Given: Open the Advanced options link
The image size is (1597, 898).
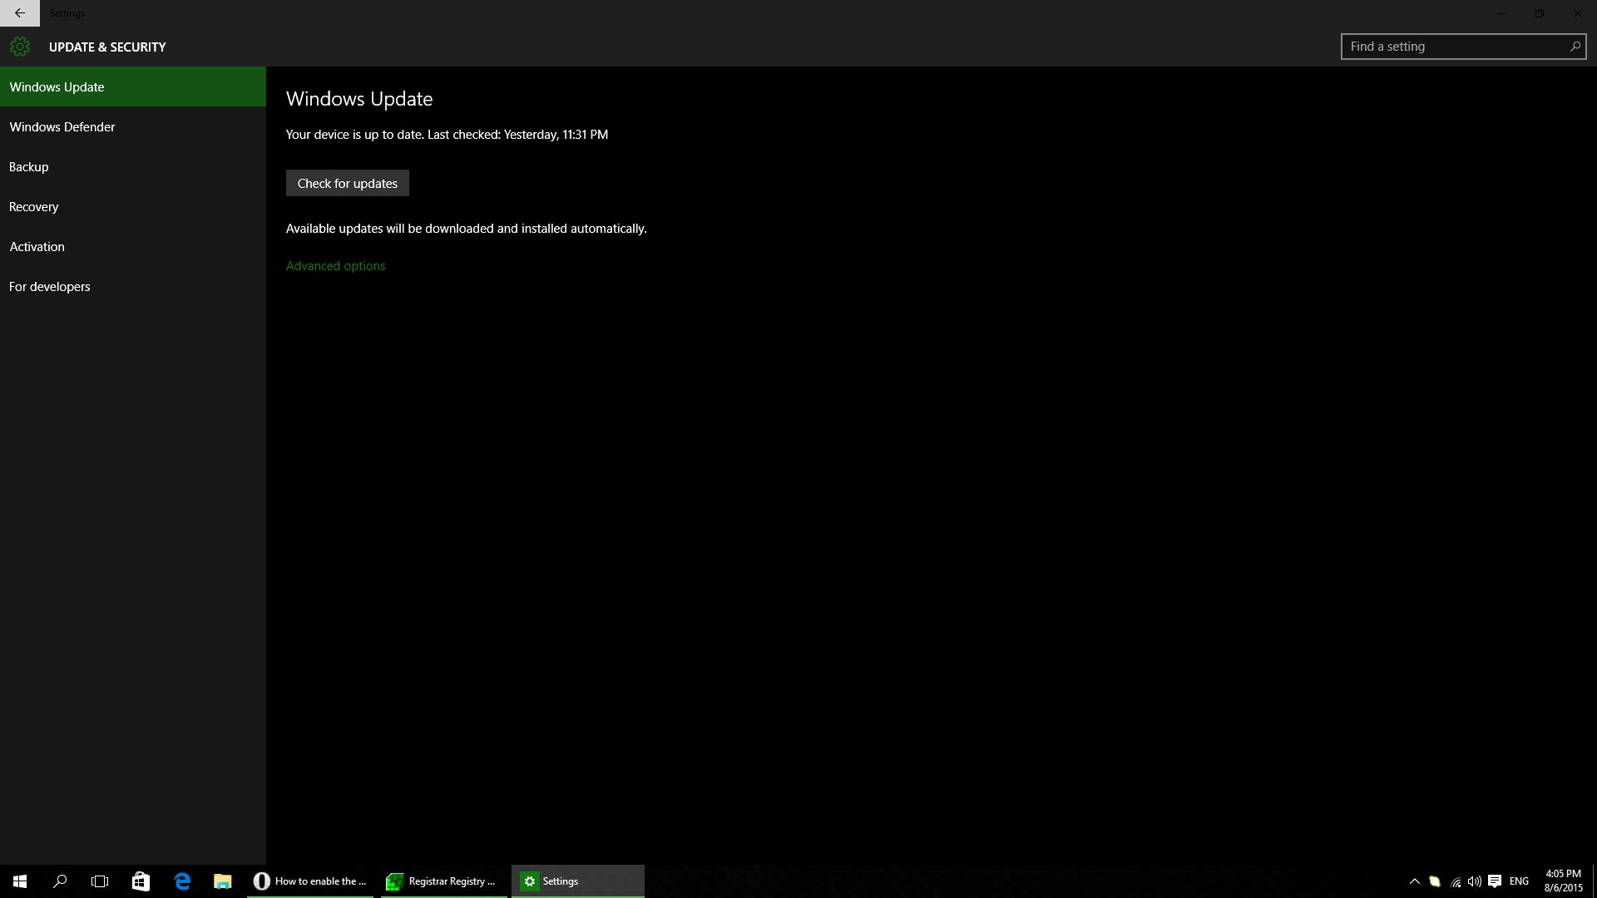Looking at the screenshot, I should coord(335,266).
